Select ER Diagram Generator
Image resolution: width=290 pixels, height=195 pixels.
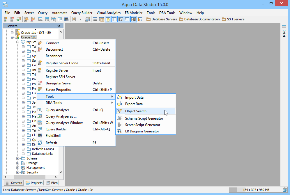coord(146,131)
